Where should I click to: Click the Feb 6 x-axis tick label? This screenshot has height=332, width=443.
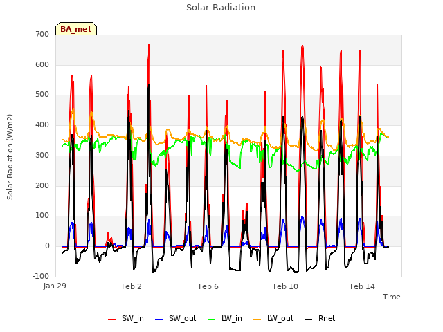[208, 286]
